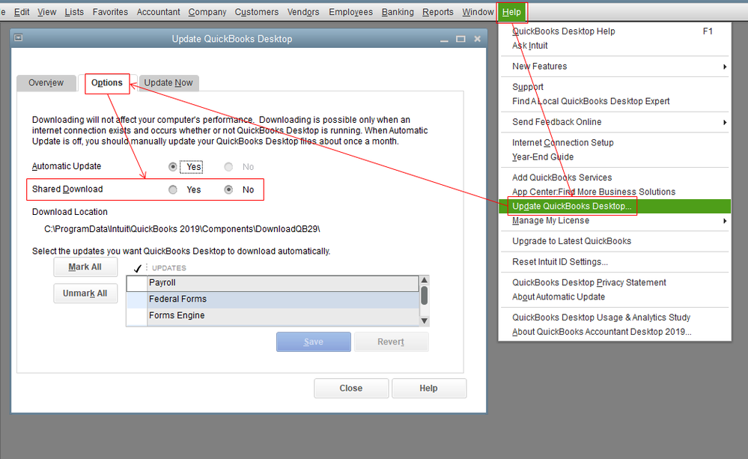Open QuickBooks Desktop Privacy Statement
Image resolution: width=748 pixels, height=459 pixels.
point(615,282)
